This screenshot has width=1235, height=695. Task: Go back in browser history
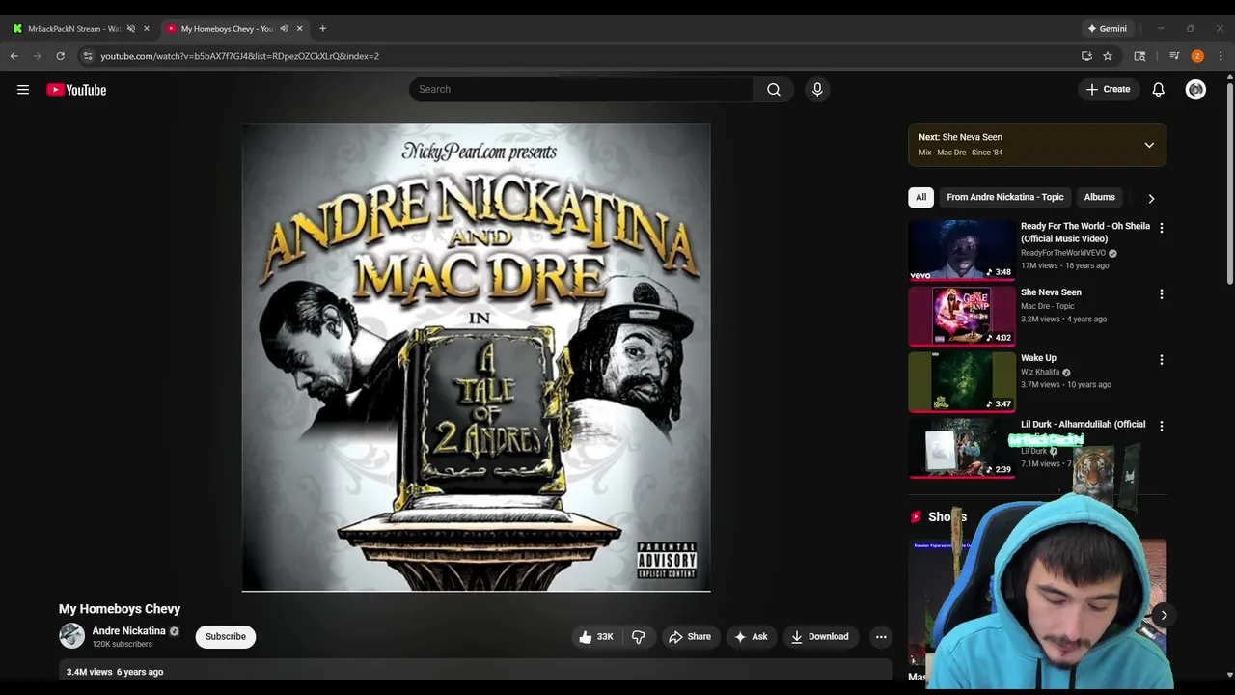coord(14,56)
